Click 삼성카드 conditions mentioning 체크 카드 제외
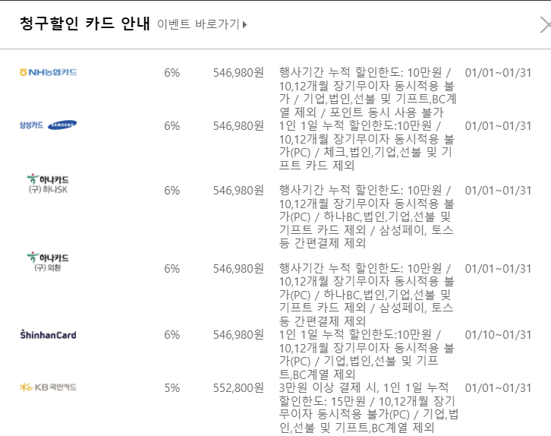The image size is (551, 436). (x=367, y=146)
